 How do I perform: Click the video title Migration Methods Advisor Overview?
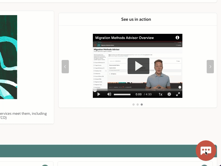click(x=125, y=38)
